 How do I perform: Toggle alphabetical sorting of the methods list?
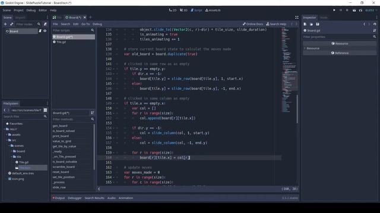(93, 113)
